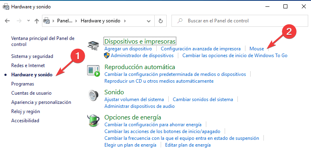Open Configuración avanzada de impresora
This screenshot has width=311, height=157.
click(201, 49)
